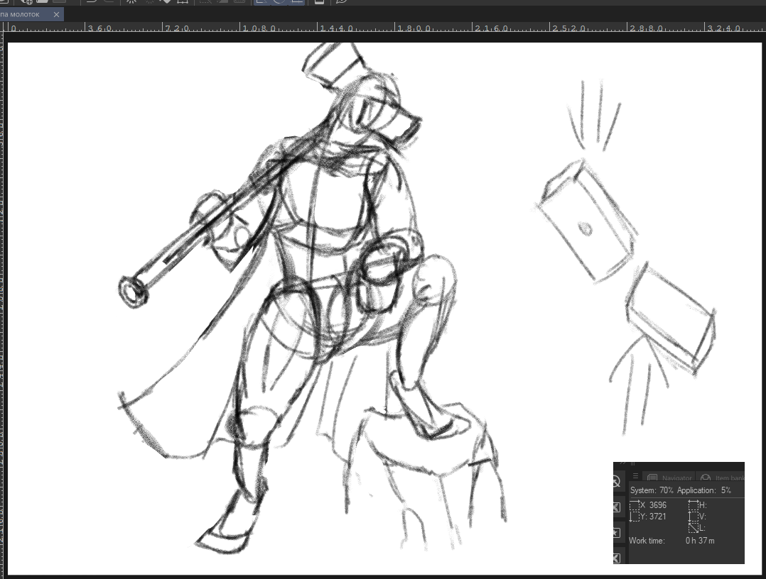
Task: Close the 'па молоток' document tab
Action: click(x=57, y=14)
